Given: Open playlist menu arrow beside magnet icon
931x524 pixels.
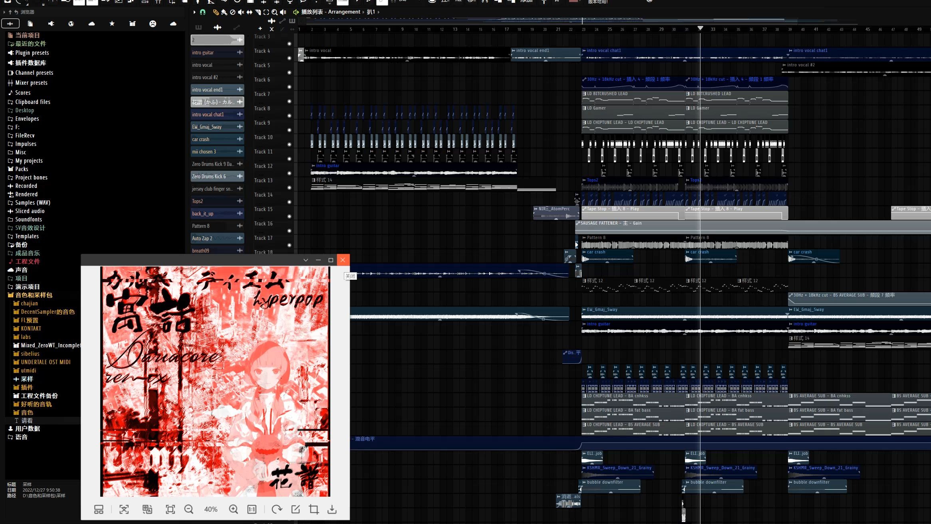Looking at the screenshot, I should tap(195, 12).
